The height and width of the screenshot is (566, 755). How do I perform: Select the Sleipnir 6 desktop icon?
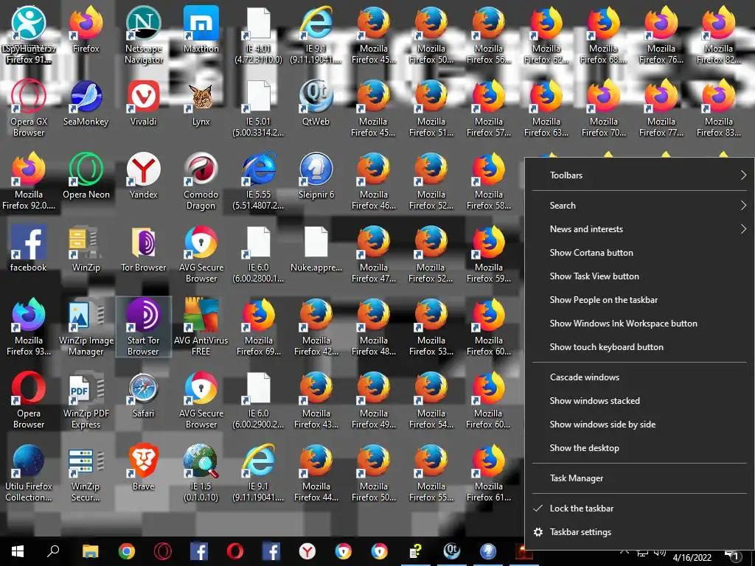click(316, 175)
